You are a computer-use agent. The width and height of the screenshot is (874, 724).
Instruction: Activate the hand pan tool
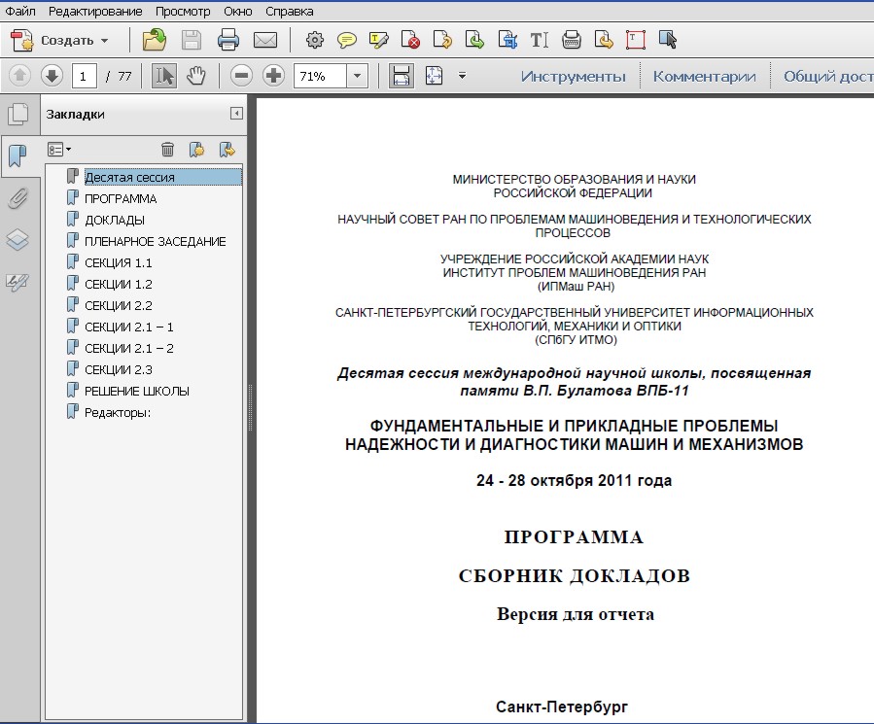195,76
